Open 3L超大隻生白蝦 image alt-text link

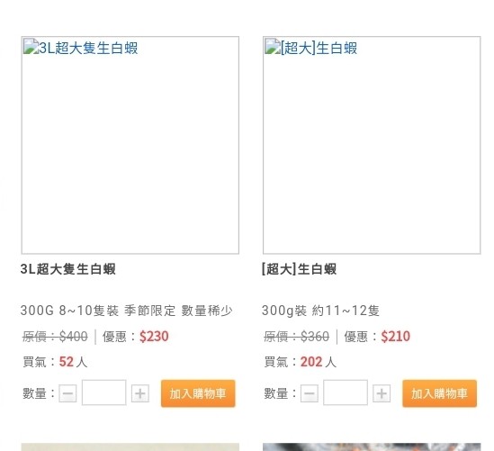[x=88, y=49]
